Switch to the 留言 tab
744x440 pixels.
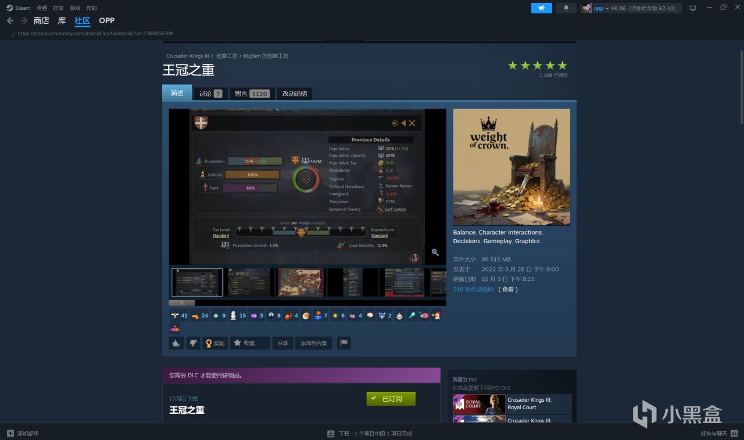252,93
